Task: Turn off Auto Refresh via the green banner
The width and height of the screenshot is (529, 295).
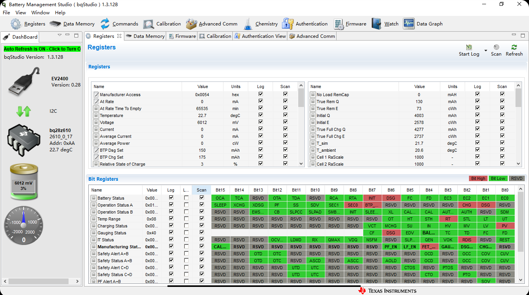Action: 42,49
